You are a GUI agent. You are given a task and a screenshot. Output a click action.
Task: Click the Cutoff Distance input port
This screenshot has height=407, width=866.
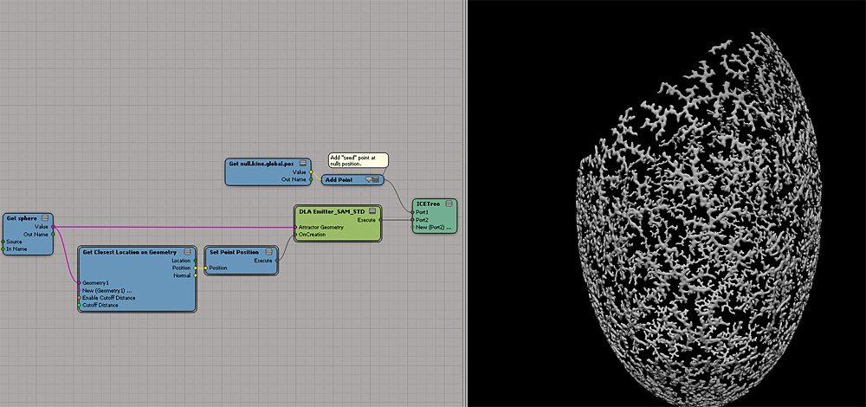pyautogui.click(x=79, y=305)
